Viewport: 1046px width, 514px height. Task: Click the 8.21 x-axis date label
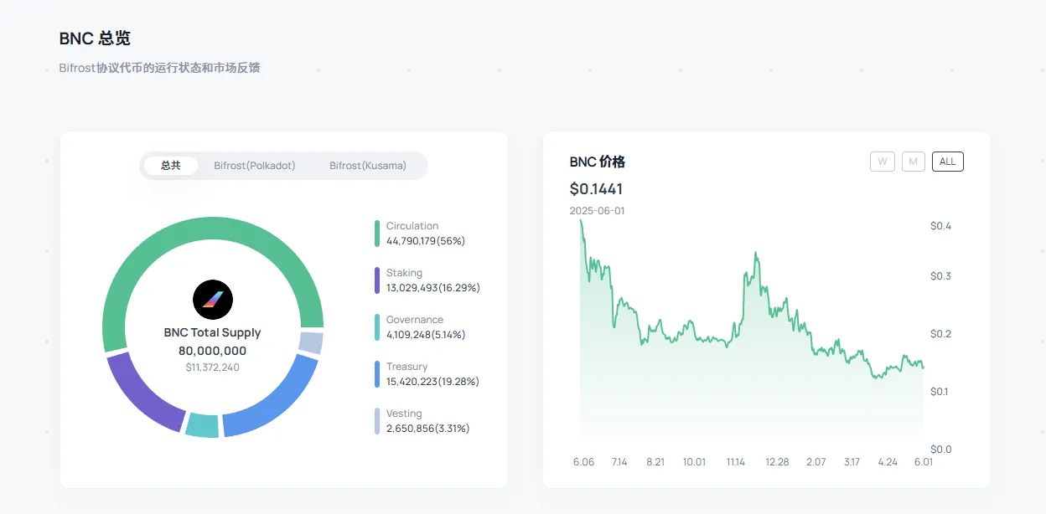(655, 462)
